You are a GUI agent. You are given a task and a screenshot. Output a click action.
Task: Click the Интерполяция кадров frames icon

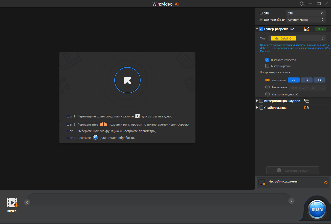click(307, 101)
